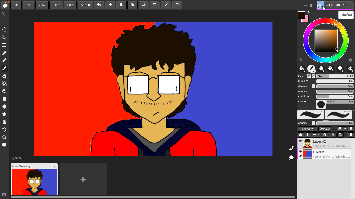Viewport: 355px width, 199px height.
Task: Click the redo arrow button
Action: click(110, 5)
